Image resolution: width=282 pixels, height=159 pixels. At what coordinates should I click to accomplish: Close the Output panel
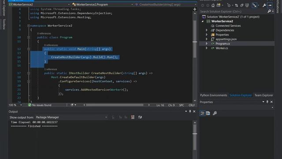(194, 111)
